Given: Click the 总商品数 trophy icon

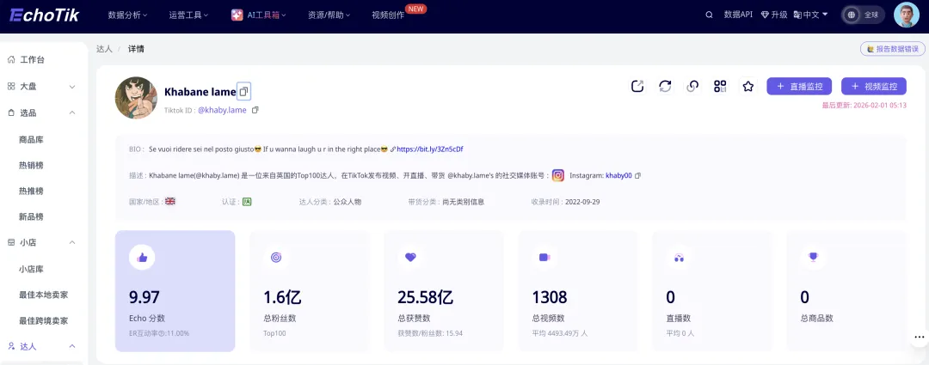Looking at the screenshot, I should pos(813,258).
